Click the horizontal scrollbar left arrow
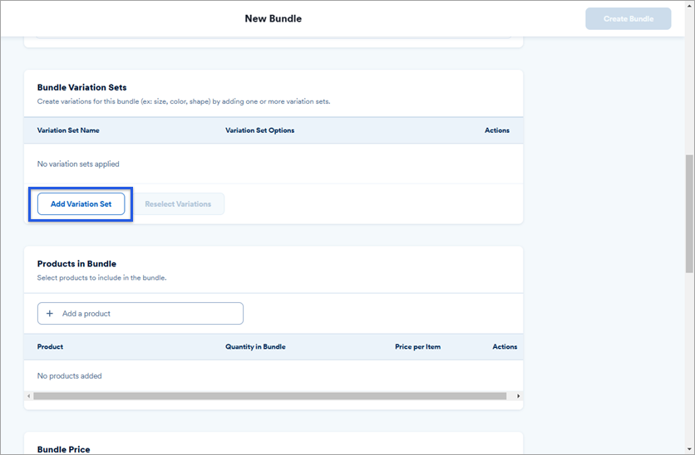Screen dimensions: 695x455 28,396
